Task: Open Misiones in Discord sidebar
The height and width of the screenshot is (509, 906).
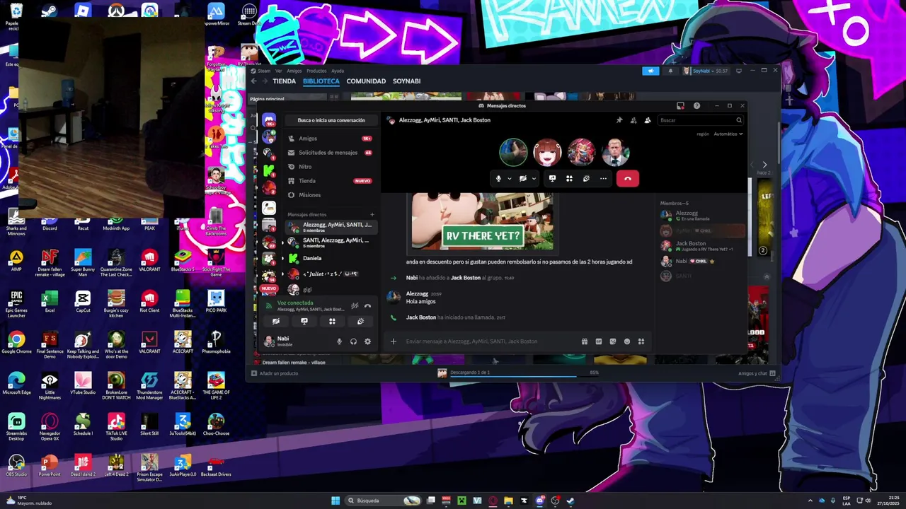Action: pyautogui.click(x=331, y=195)
